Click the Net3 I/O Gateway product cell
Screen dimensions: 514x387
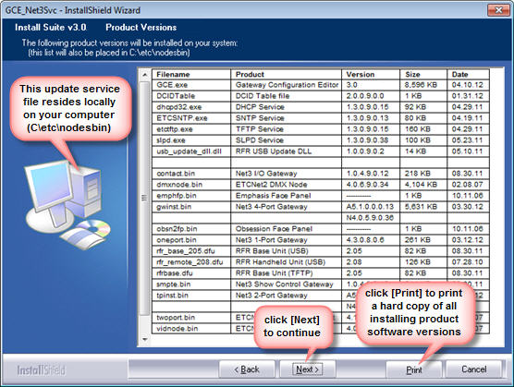(x=287, y=174)
